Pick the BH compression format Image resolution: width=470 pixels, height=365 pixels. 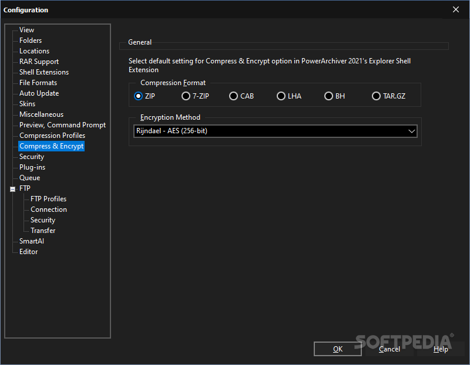334,96
